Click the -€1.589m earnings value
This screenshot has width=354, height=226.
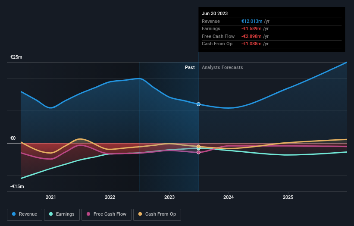[x=251, y=28]
